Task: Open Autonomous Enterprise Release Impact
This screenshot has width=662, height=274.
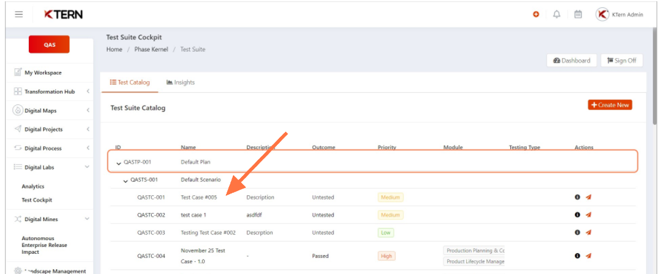Action: [x=44, y=245]
